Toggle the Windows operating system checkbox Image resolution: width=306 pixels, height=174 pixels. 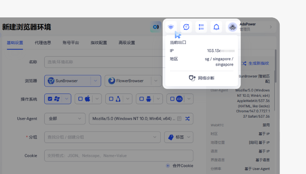click(50, 99)
